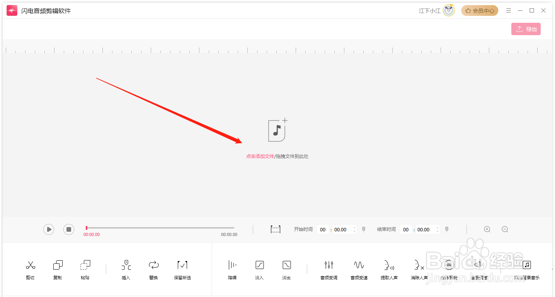Click the Export (导出) button
This screenshot has height=297, width=555.
point(526,29)
